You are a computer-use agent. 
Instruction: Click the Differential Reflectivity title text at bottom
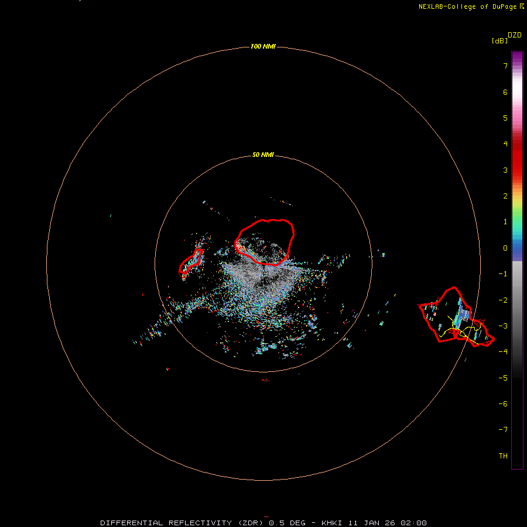tap(263, 523)
